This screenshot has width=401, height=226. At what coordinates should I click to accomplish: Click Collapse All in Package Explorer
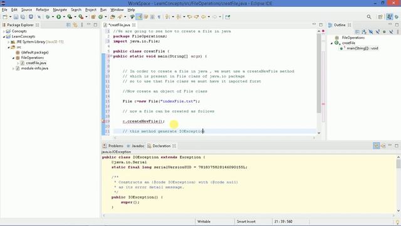[x=68, y=25]
